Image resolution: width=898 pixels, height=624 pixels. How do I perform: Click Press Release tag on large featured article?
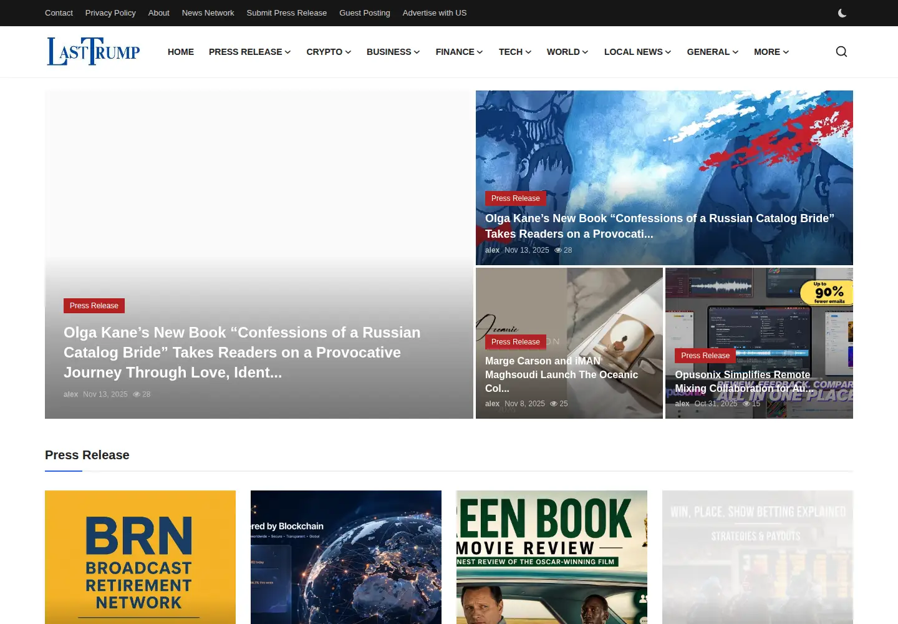point(94,306)
